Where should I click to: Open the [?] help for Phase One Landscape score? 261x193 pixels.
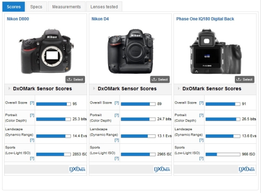(x=201, y=140)
